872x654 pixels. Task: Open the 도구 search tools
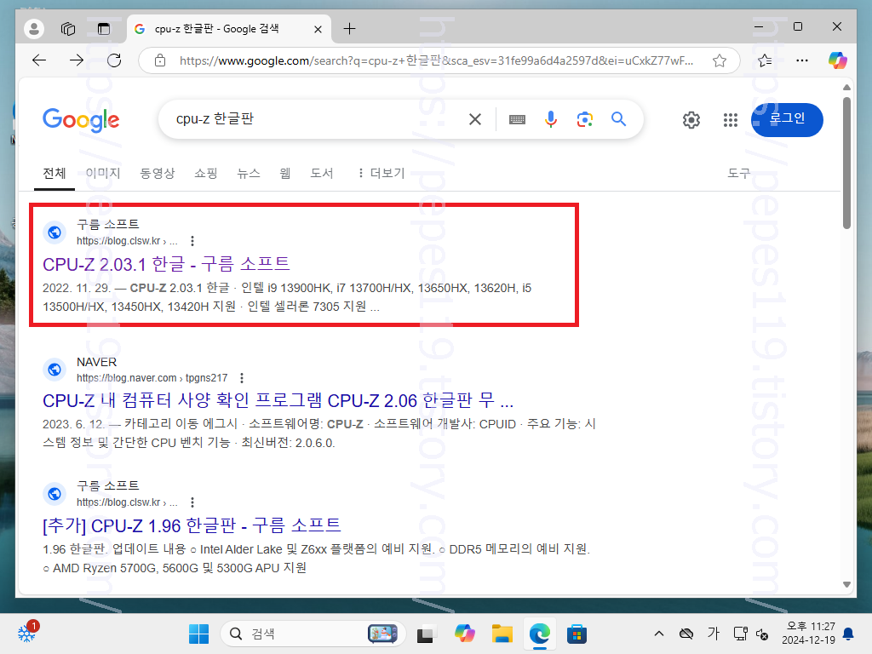tap(738, 173)
